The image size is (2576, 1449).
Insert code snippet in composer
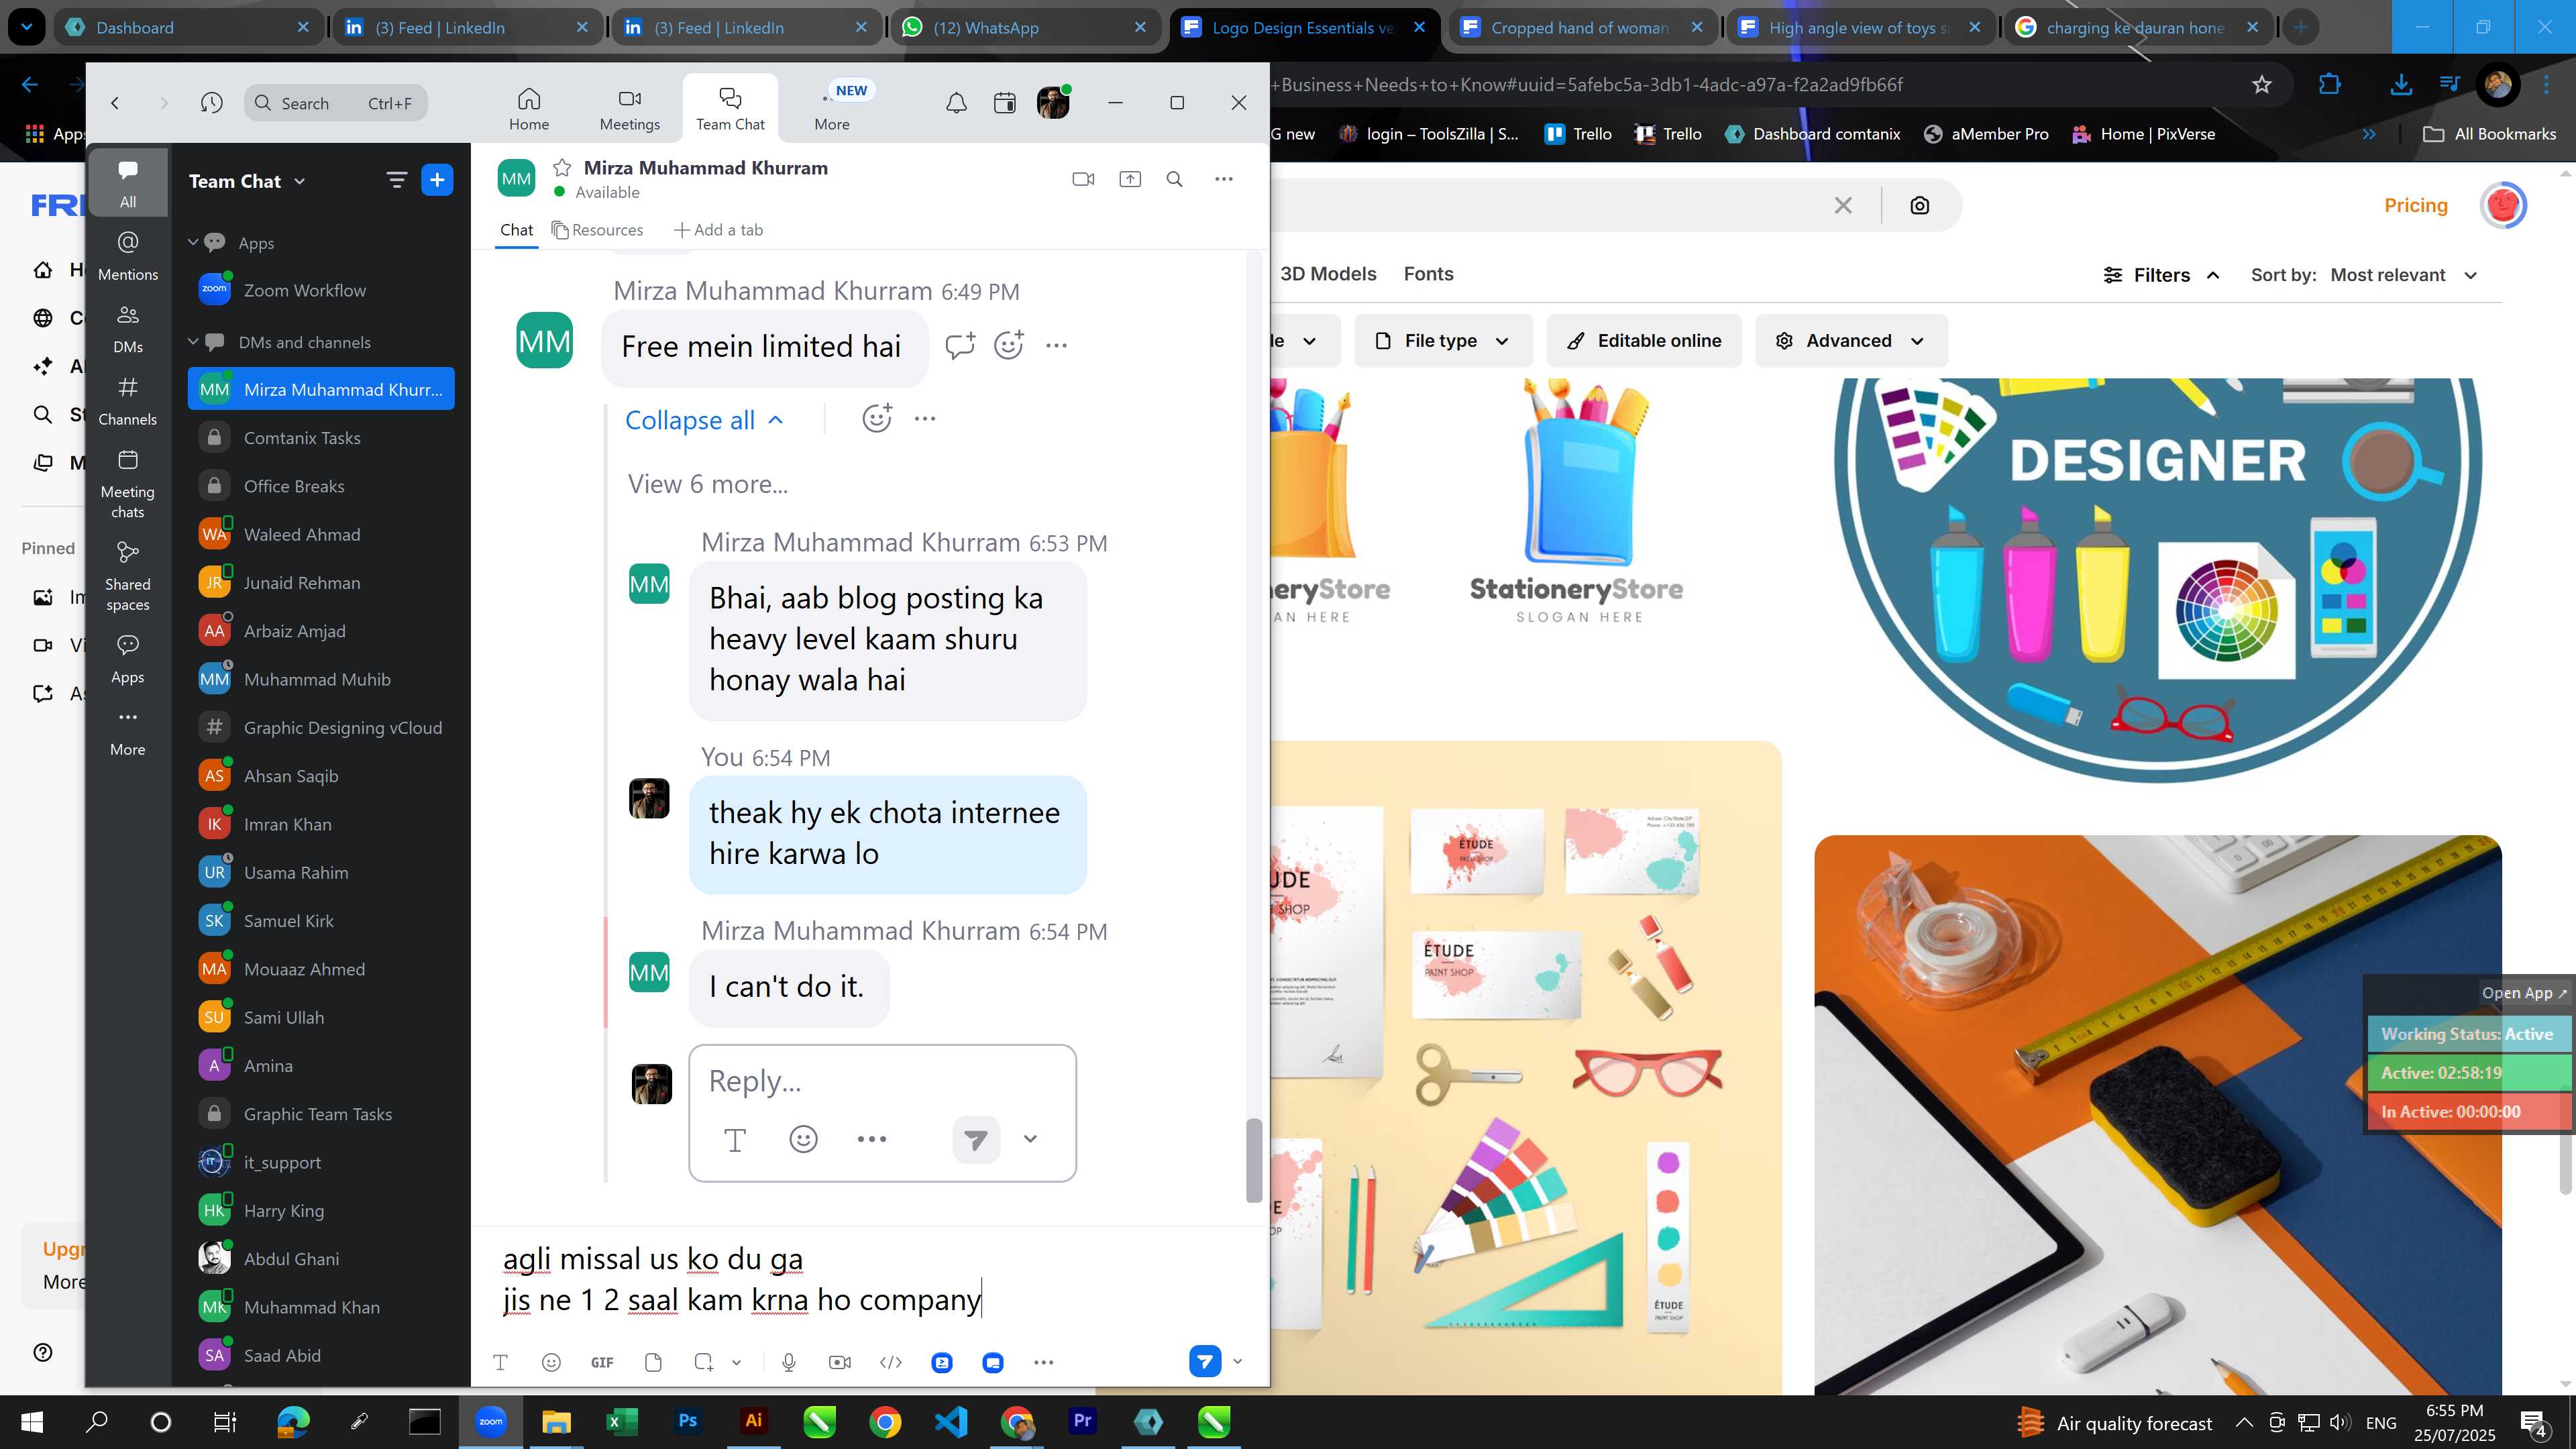pyautogui.click(x=890, y=1362)
